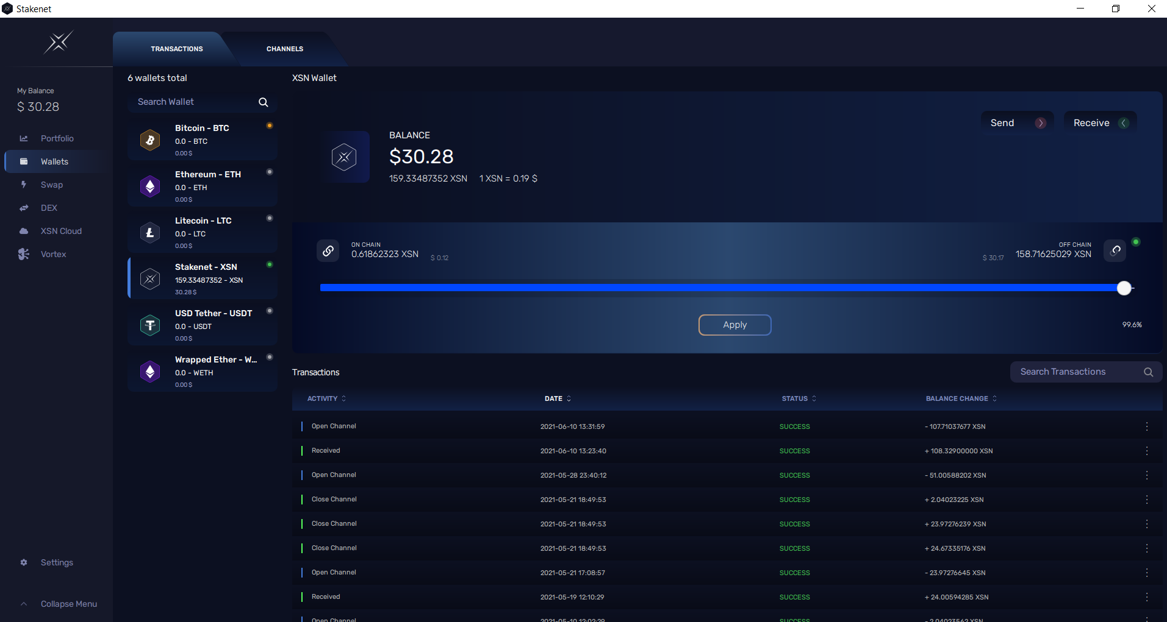Screen dimensions: 1167x622
Task: Click the Stakenet logo in the sidebar
Action: [59, 42]
